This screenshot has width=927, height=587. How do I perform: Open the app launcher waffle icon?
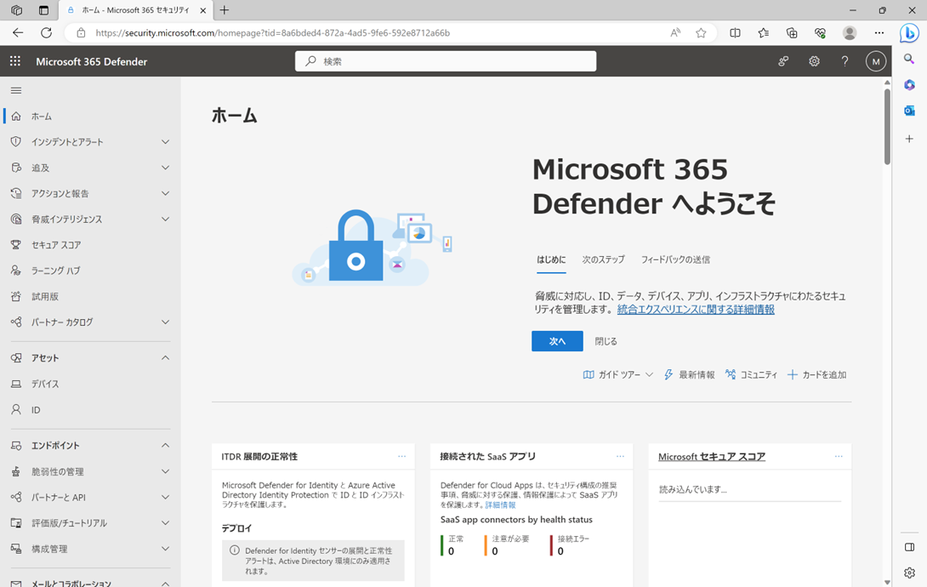15,61
